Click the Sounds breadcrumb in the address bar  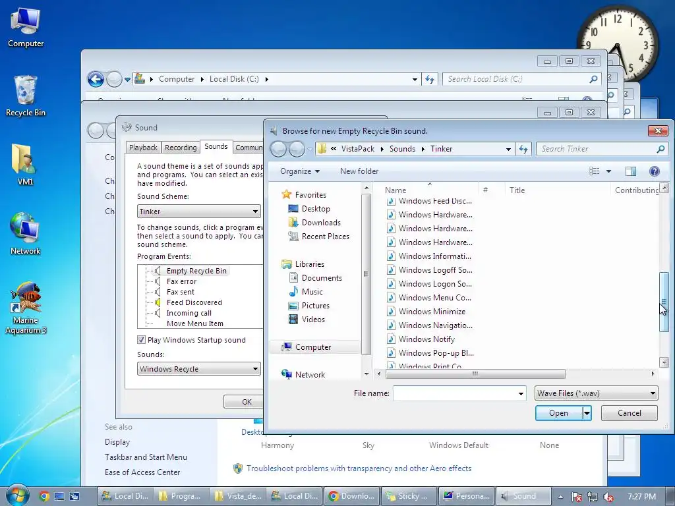point(402,149)
